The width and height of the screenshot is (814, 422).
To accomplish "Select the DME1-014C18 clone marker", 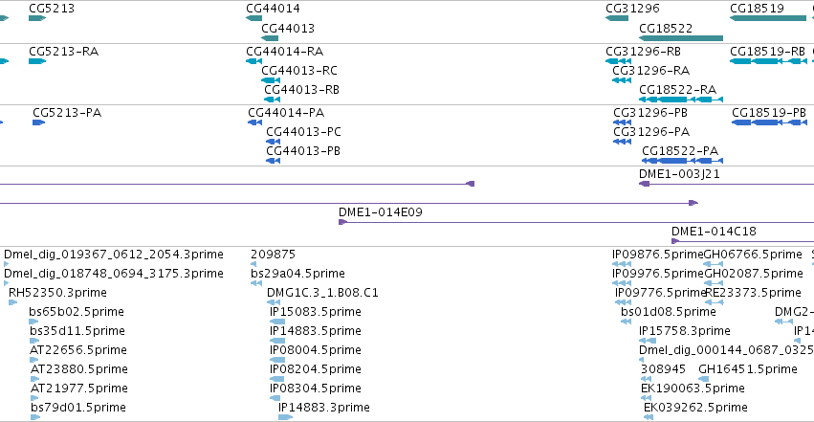I will click(x=675, y=241).
